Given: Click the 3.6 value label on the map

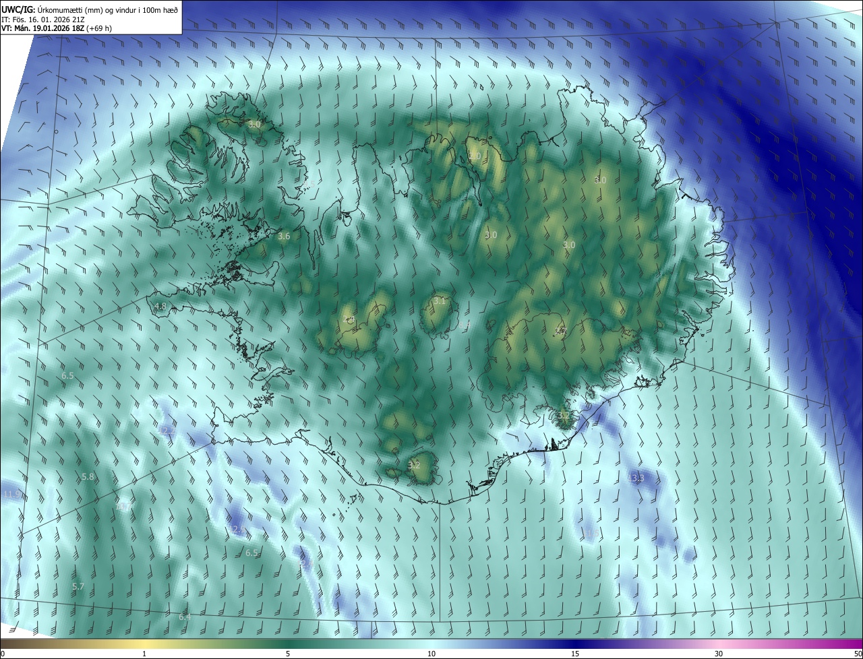Looking at the screenshot, I should tap(284, 236).
